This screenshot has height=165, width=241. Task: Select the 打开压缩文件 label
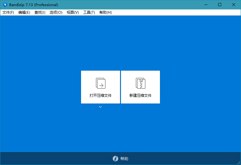101,96
